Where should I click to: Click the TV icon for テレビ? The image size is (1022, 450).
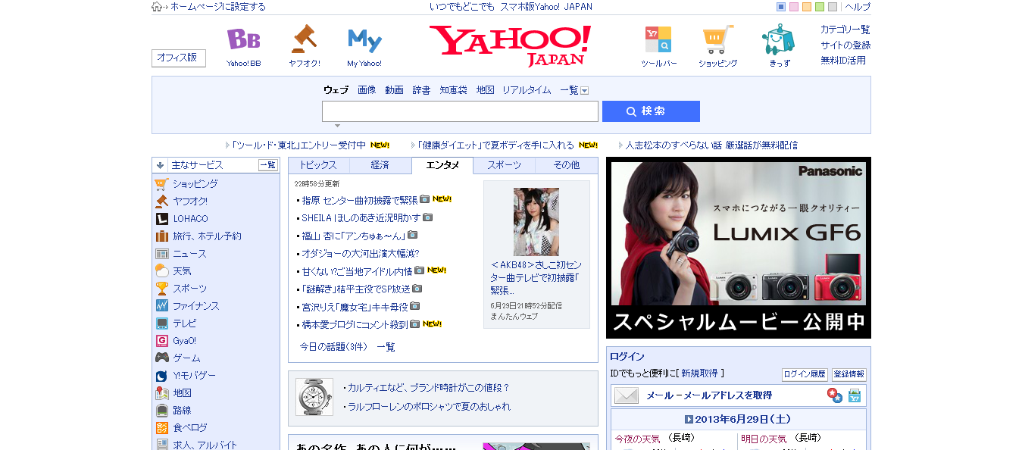point(161,323)
